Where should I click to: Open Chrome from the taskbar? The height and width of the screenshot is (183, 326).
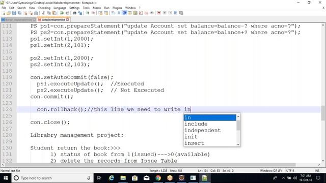(158, 178)
